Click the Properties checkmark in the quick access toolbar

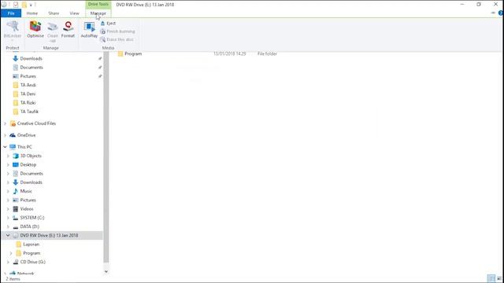coord(16,5)
